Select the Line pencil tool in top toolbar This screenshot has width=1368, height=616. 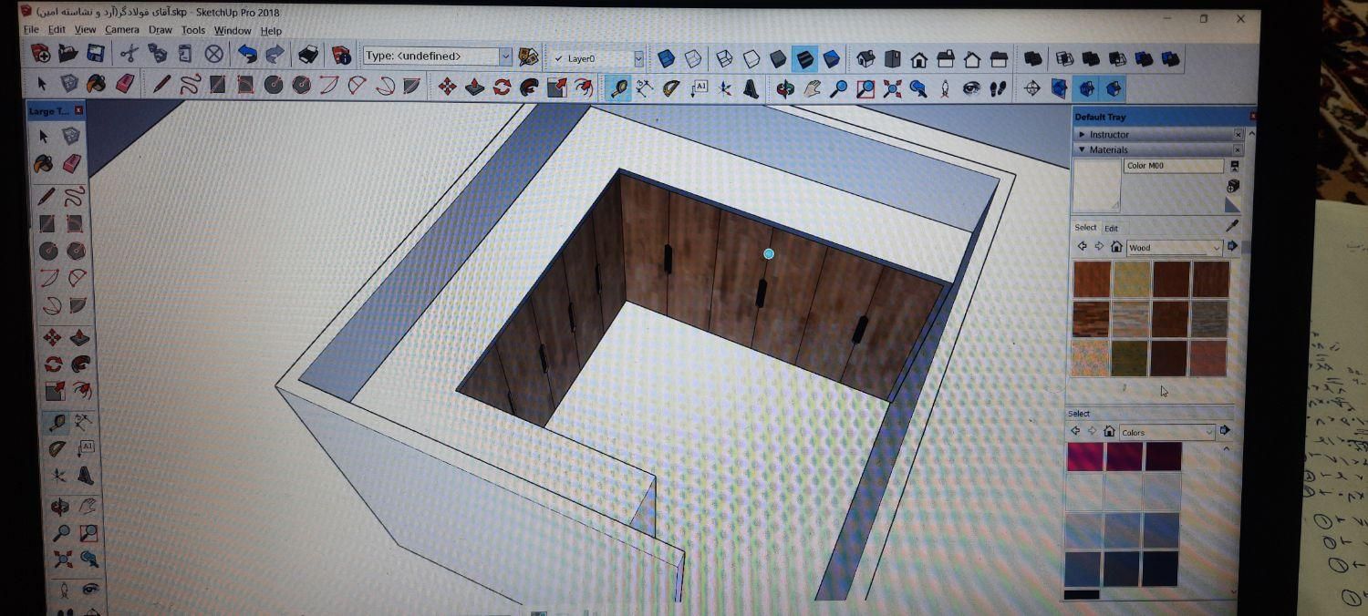coord(161,85)
